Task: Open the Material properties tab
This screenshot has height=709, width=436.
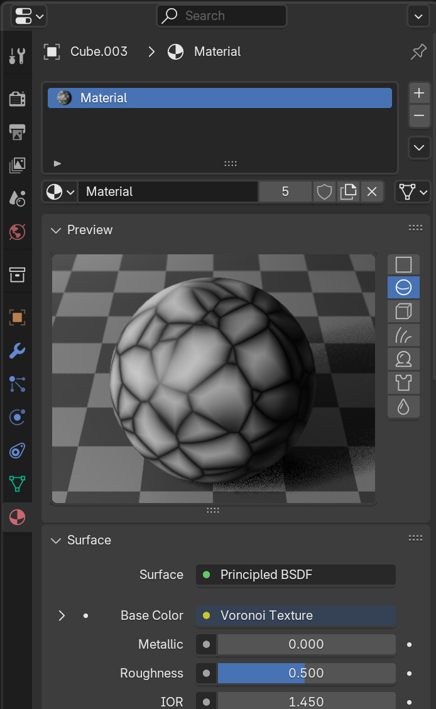Action: 17,517
